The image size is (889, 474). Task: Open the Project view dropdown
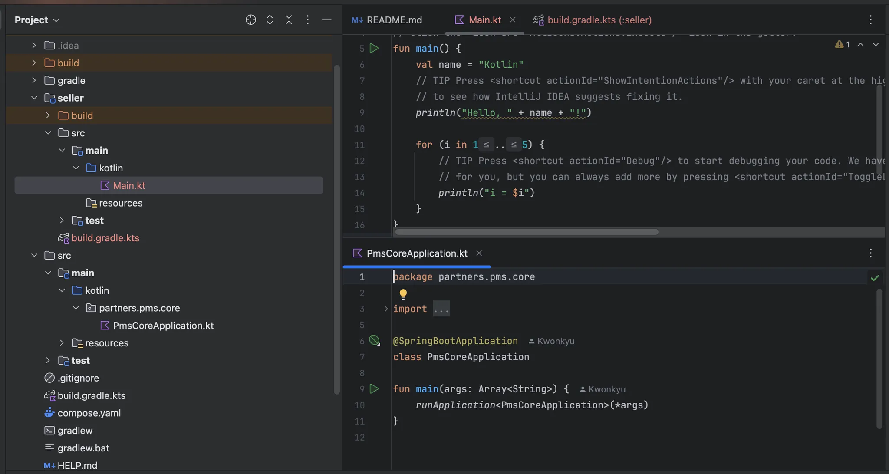point(36,20)
